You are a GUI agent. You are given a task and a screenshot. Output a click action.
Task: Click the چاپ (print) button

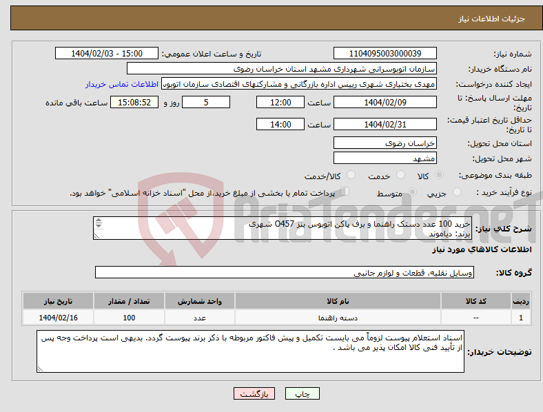[x=302, y=393]
